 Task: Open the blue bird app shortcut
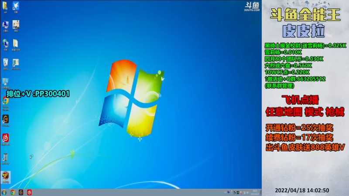[x=16, y=7]
